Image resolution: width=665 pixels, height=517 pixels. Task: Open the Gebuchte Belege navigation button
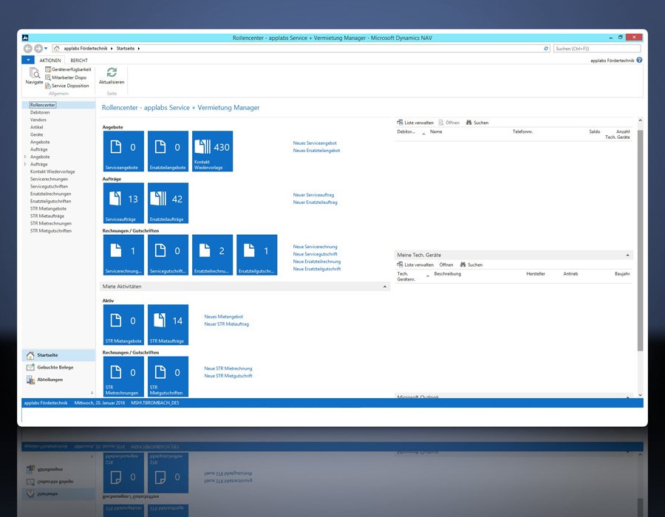[x=58, y=367]
